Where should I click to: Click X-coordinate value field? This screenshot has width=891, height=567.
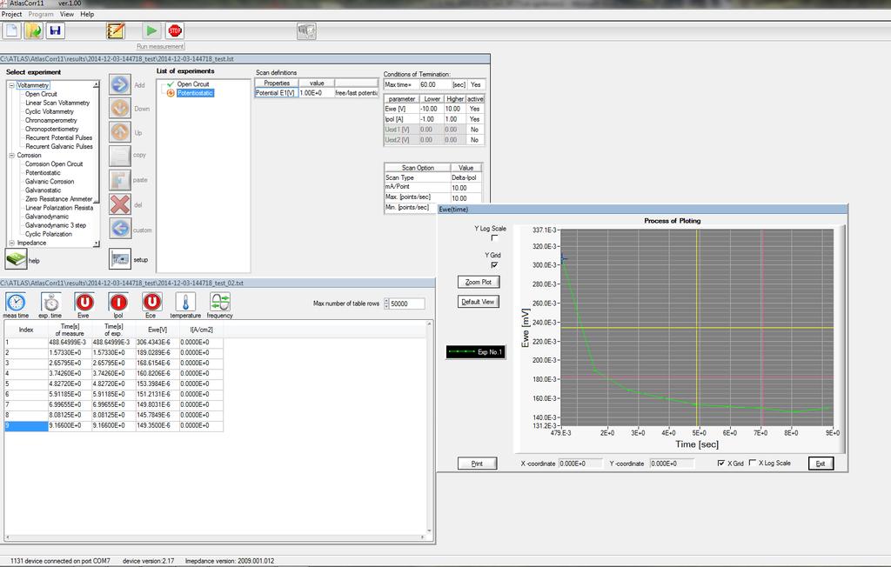580,464
